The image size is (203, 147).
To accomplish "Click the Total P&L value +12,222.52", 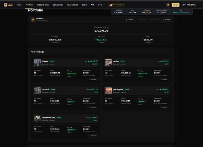I will (101, 40).
